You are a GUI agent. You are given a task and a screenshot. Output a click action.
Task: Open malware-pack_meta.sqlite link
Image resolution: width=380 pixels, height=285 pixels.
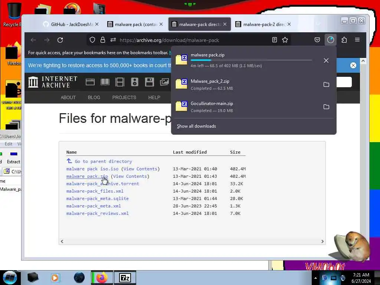[98, 199]
